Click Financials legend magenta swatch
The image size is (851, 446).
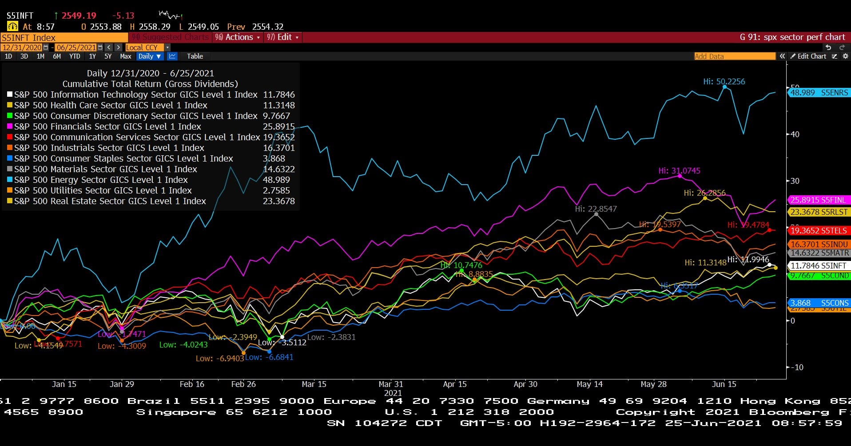point(10,126)
